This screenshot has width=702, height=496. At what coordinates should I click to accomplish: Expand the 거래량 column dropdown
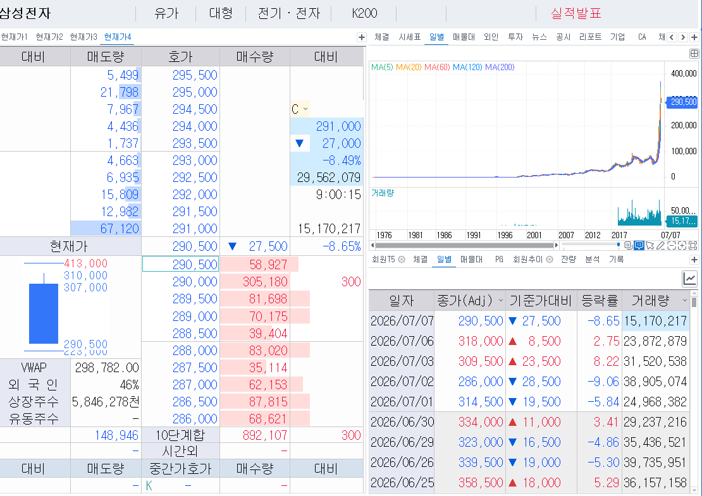click(x=684, y=301)
